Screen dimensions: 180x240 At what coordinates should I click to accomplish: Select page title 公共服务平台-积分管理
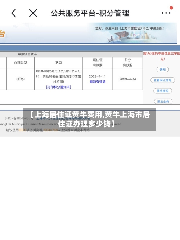[90, 13]
